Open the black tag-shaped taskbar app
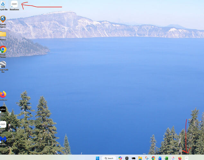Viewport: 204px width, 160px height. (134, 158)
